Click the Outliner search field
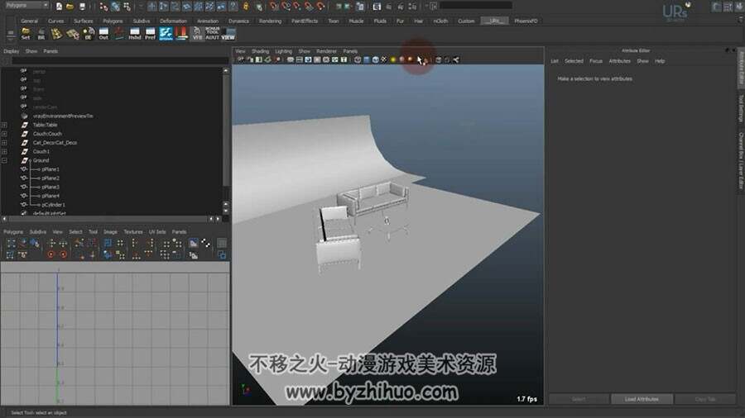 (x=120, y=60)
